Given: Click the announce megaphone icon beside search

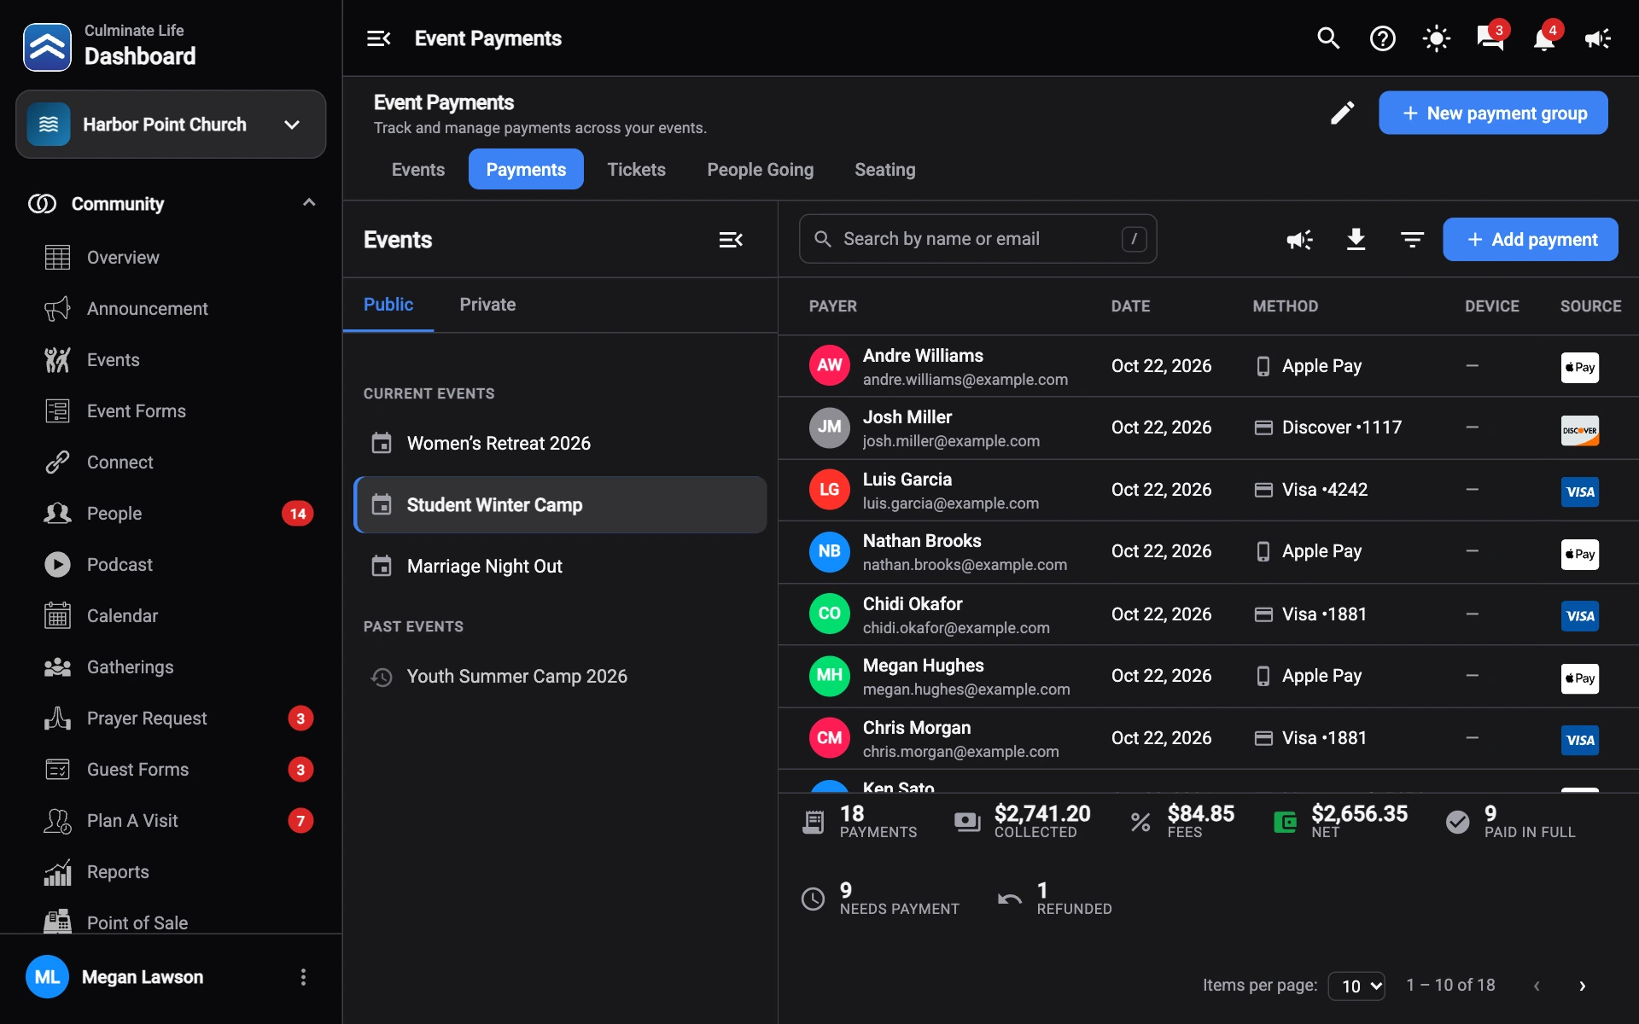Looking at the screenshot, I should pyautogui.click(x=1299, y=240).
